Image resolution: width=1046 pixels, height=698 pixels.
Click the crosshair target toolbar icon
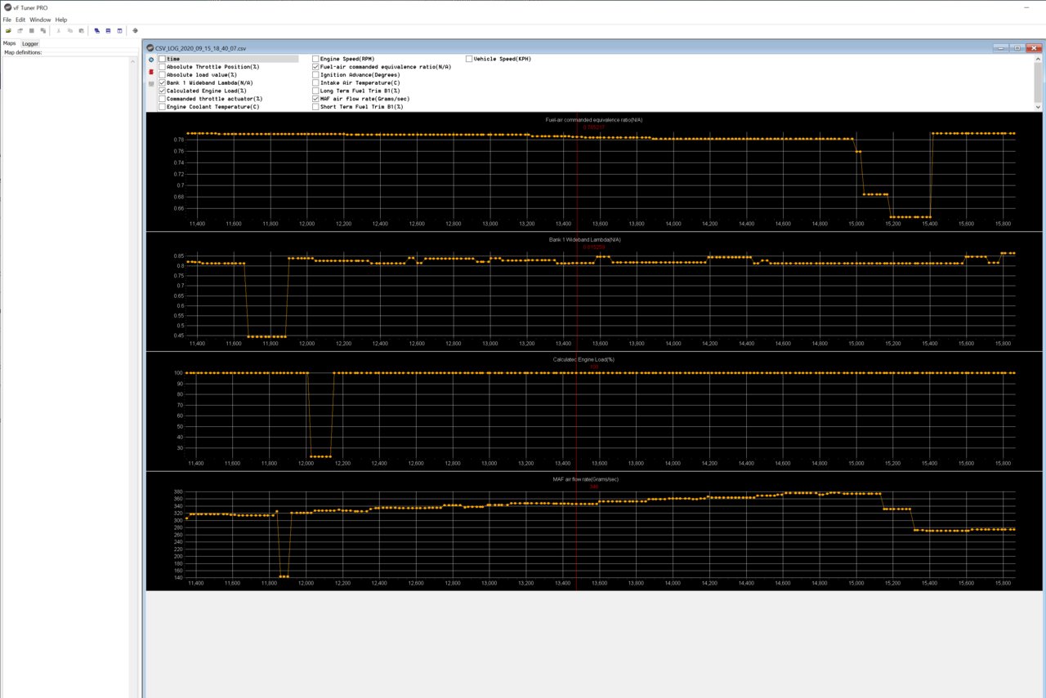[135, 30]
